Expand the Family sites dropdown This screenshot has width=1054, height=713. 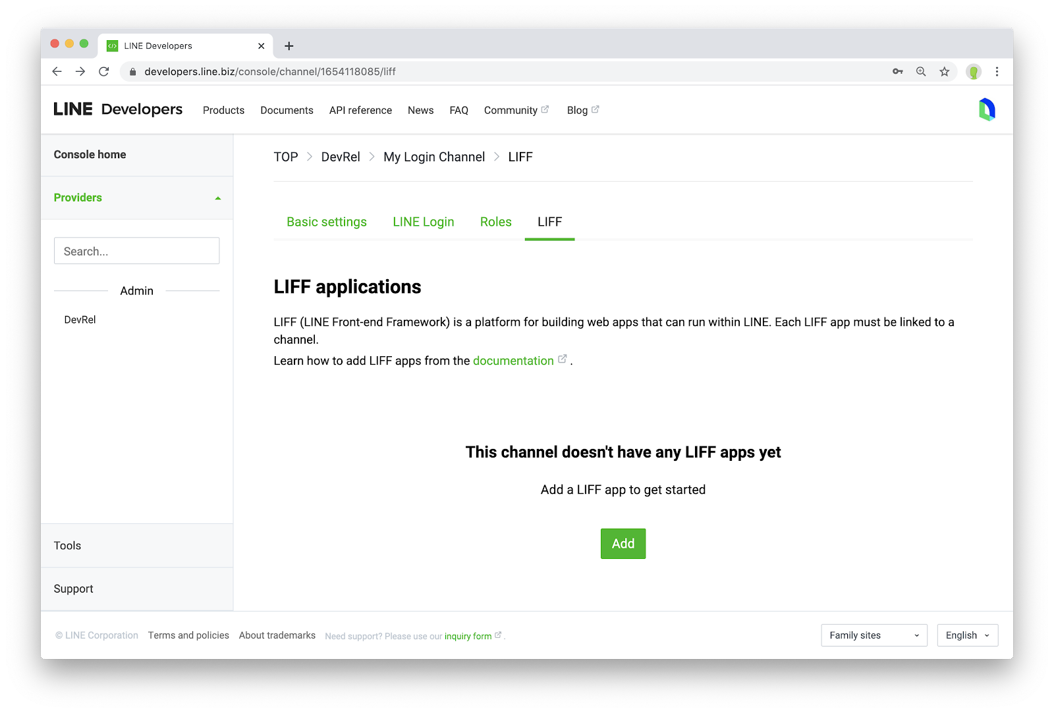pos(874,635)
